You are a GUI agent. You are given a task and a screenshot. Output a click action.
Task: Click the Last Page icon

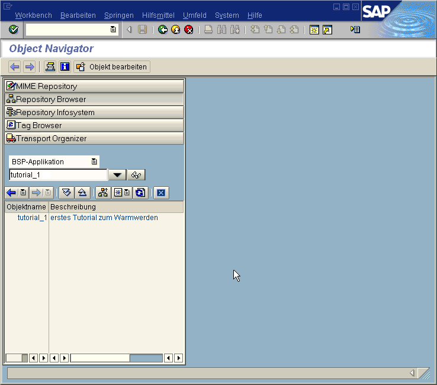pos(294,30)
